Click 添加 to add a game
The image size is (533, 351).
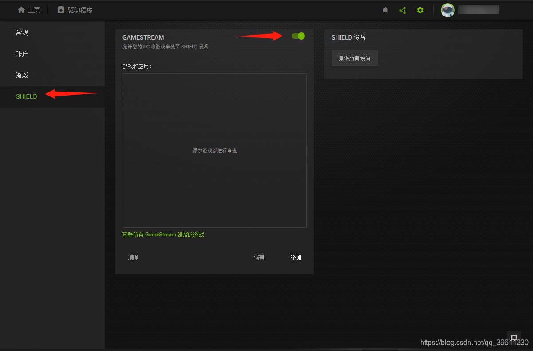[x=296, y=257]
